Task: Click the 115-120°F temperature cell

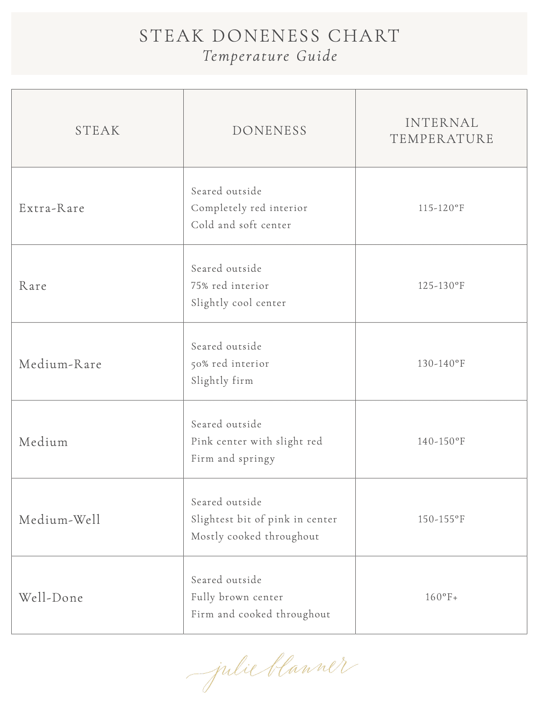Action: [441, 208]
